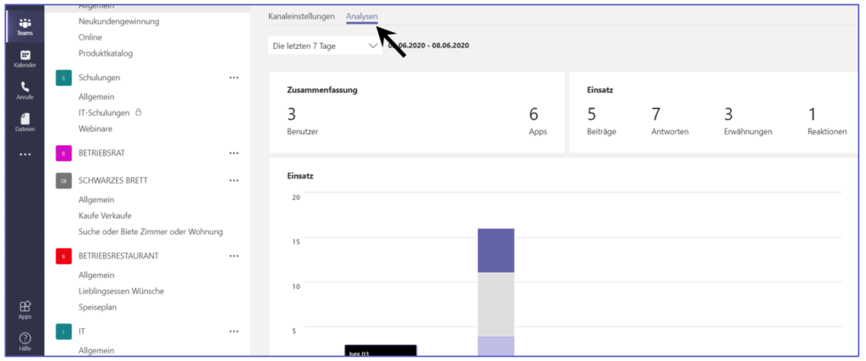Open Allgemein channel under SCHWARZES BRETT
This screenshot has width=866, height=361.
pos(96,200)
